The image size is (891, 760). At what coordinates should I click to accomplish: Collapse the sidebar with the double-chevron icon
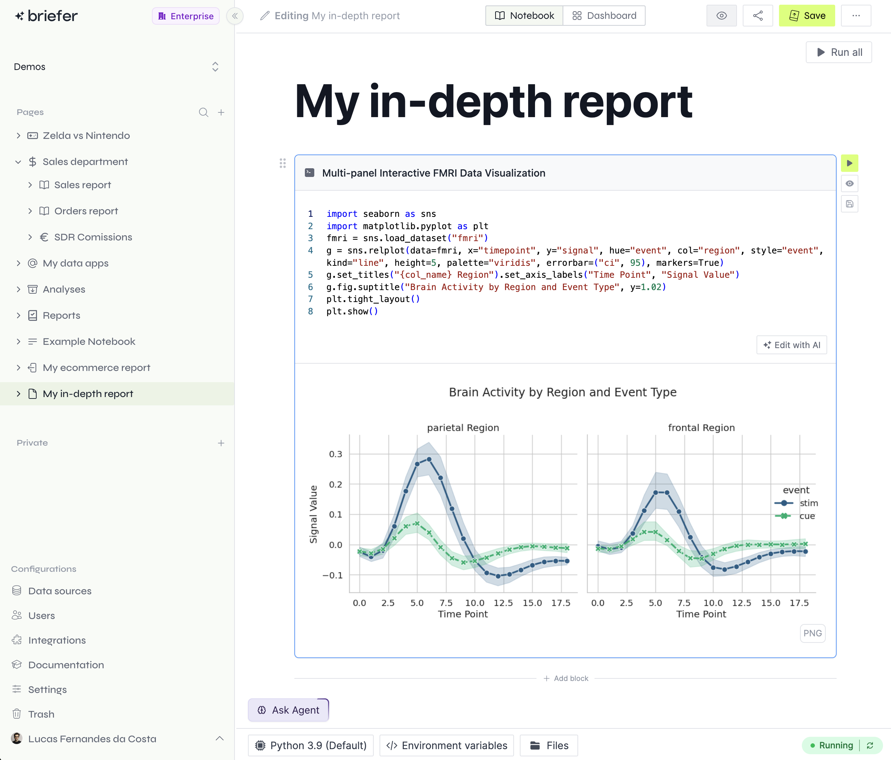[x=235, y=16]
